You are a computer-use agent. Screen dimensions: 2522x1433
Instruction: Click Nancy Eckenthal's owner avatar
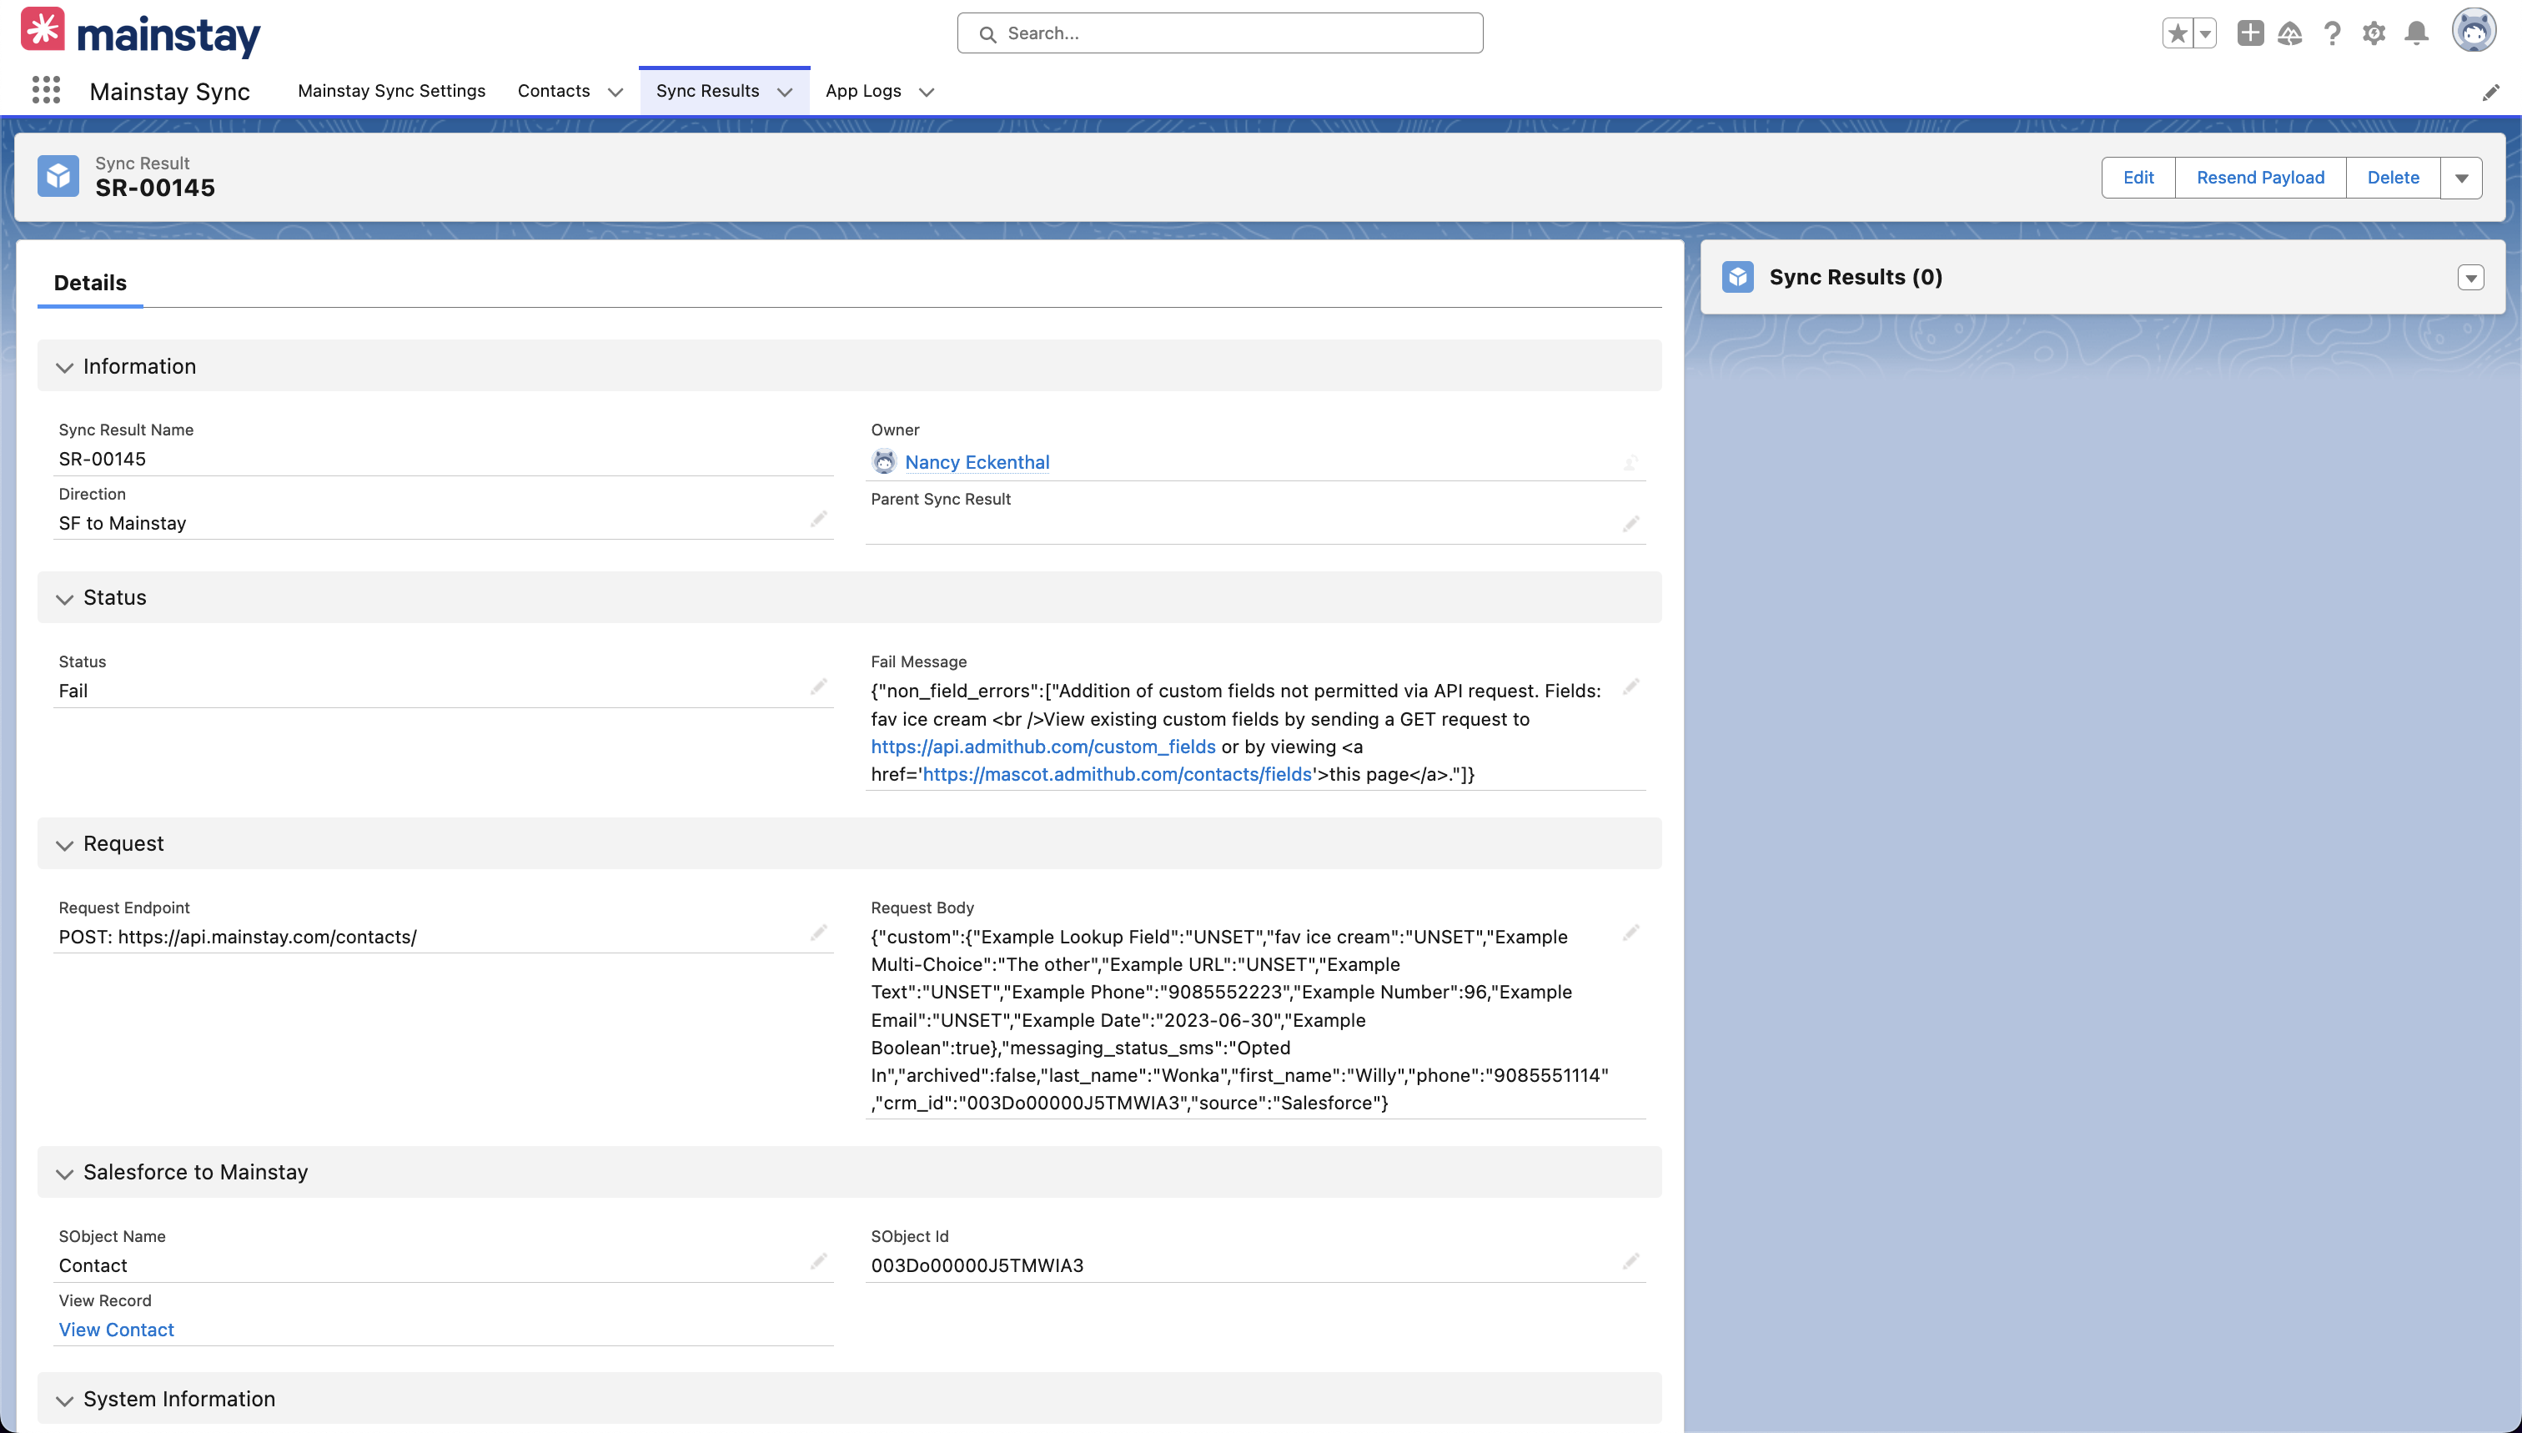[x=884, y=460]
